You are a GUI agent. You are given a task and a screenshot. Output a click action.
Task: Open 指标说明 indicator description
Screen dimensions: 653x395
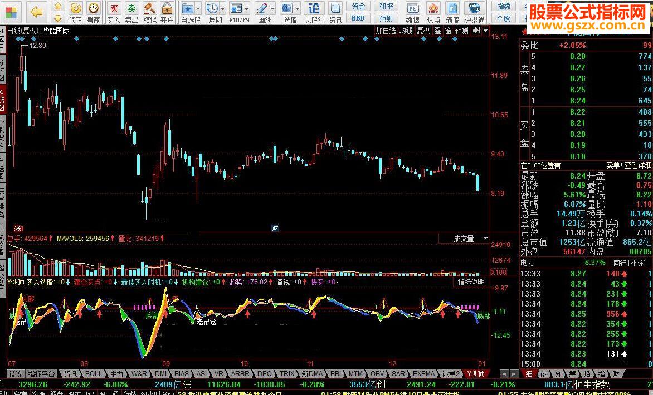tap(471, 282)
